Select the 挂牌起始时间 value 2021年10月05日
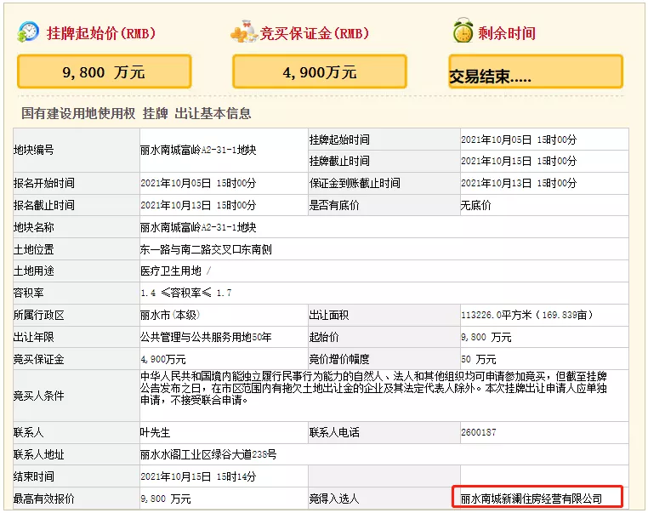Image resolution: width=648 pixels, height=513 pixels. point(497,140)
